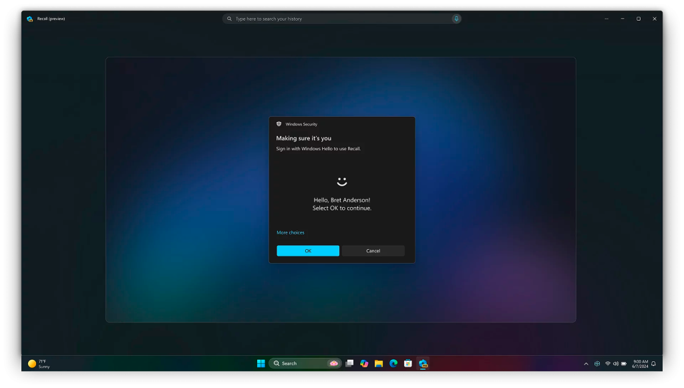684x388 pixels.
Task: Cancel the Windows Security prompt
Action: [x=373, y=250]
